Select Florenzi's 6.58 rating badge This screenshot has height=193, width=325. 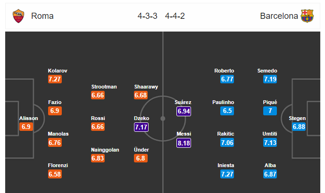click(x=55, y=174)
